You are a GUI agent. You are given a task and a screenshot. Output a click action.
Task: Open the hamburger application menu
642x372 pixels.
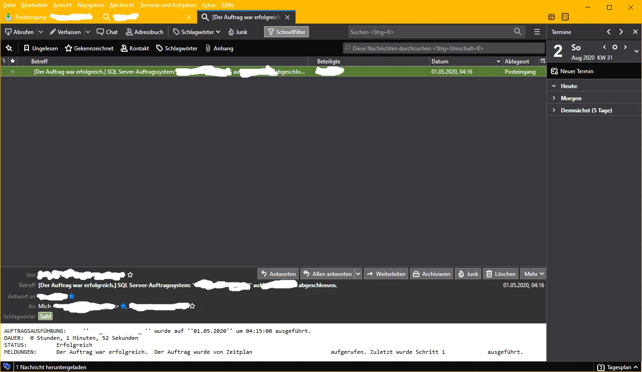(537, 32)
